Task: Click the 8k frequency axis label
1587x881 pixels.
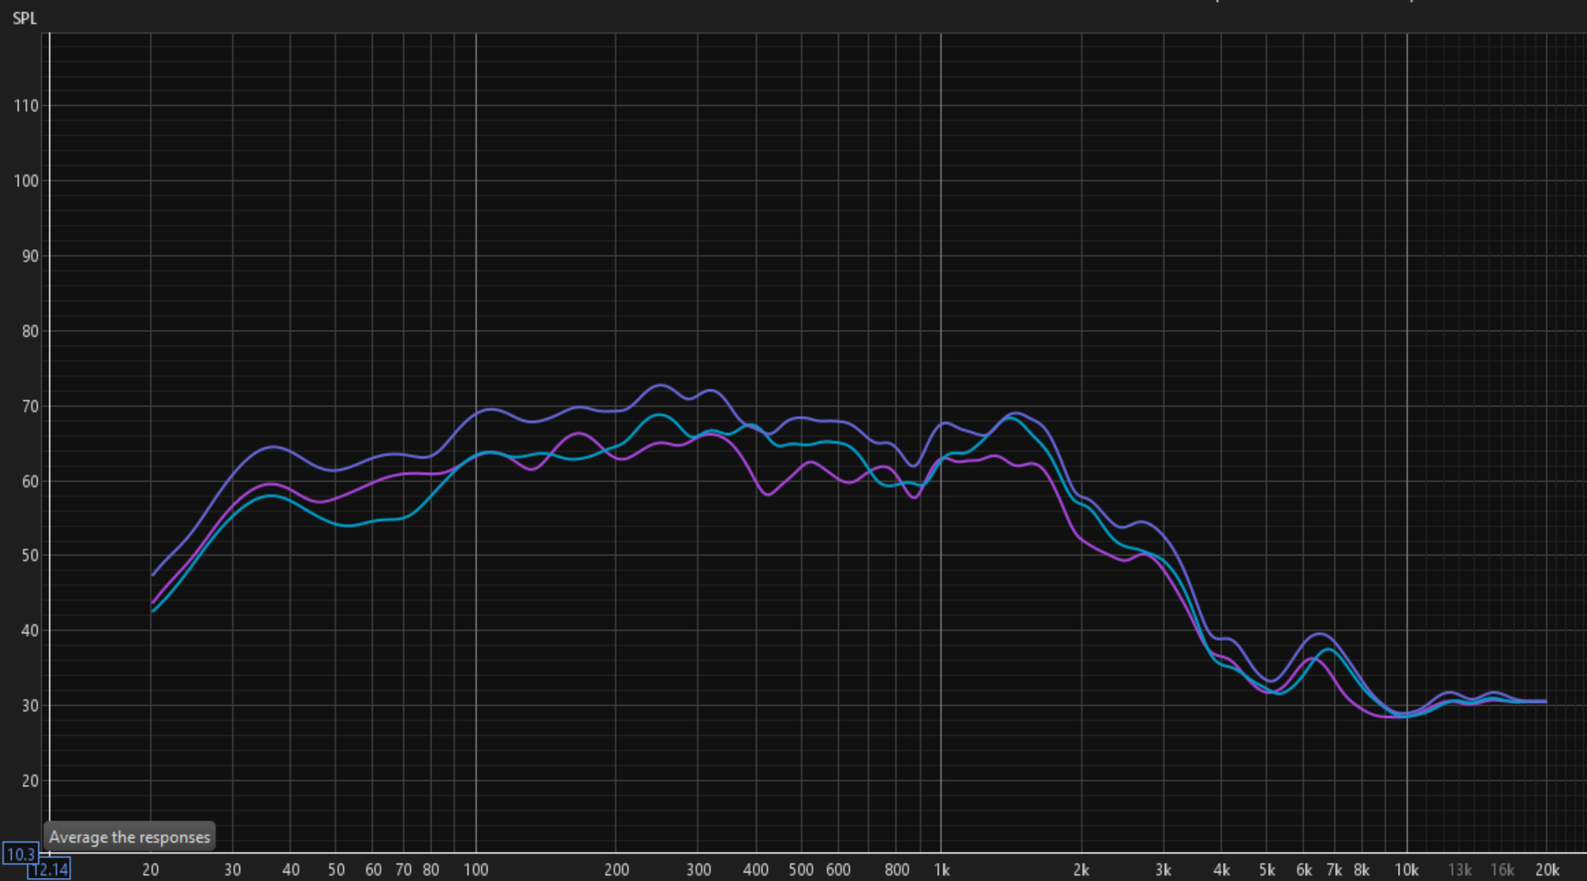Action: point(1362,869)
